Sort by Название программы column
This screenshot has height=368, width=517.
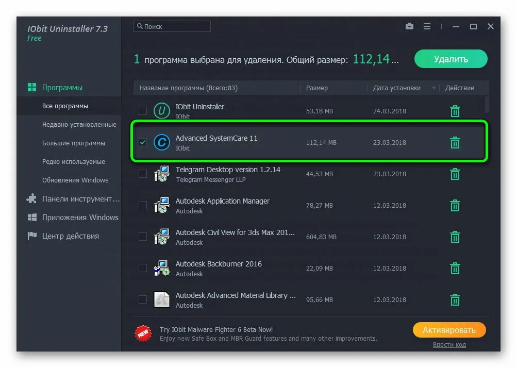point(188,88)
